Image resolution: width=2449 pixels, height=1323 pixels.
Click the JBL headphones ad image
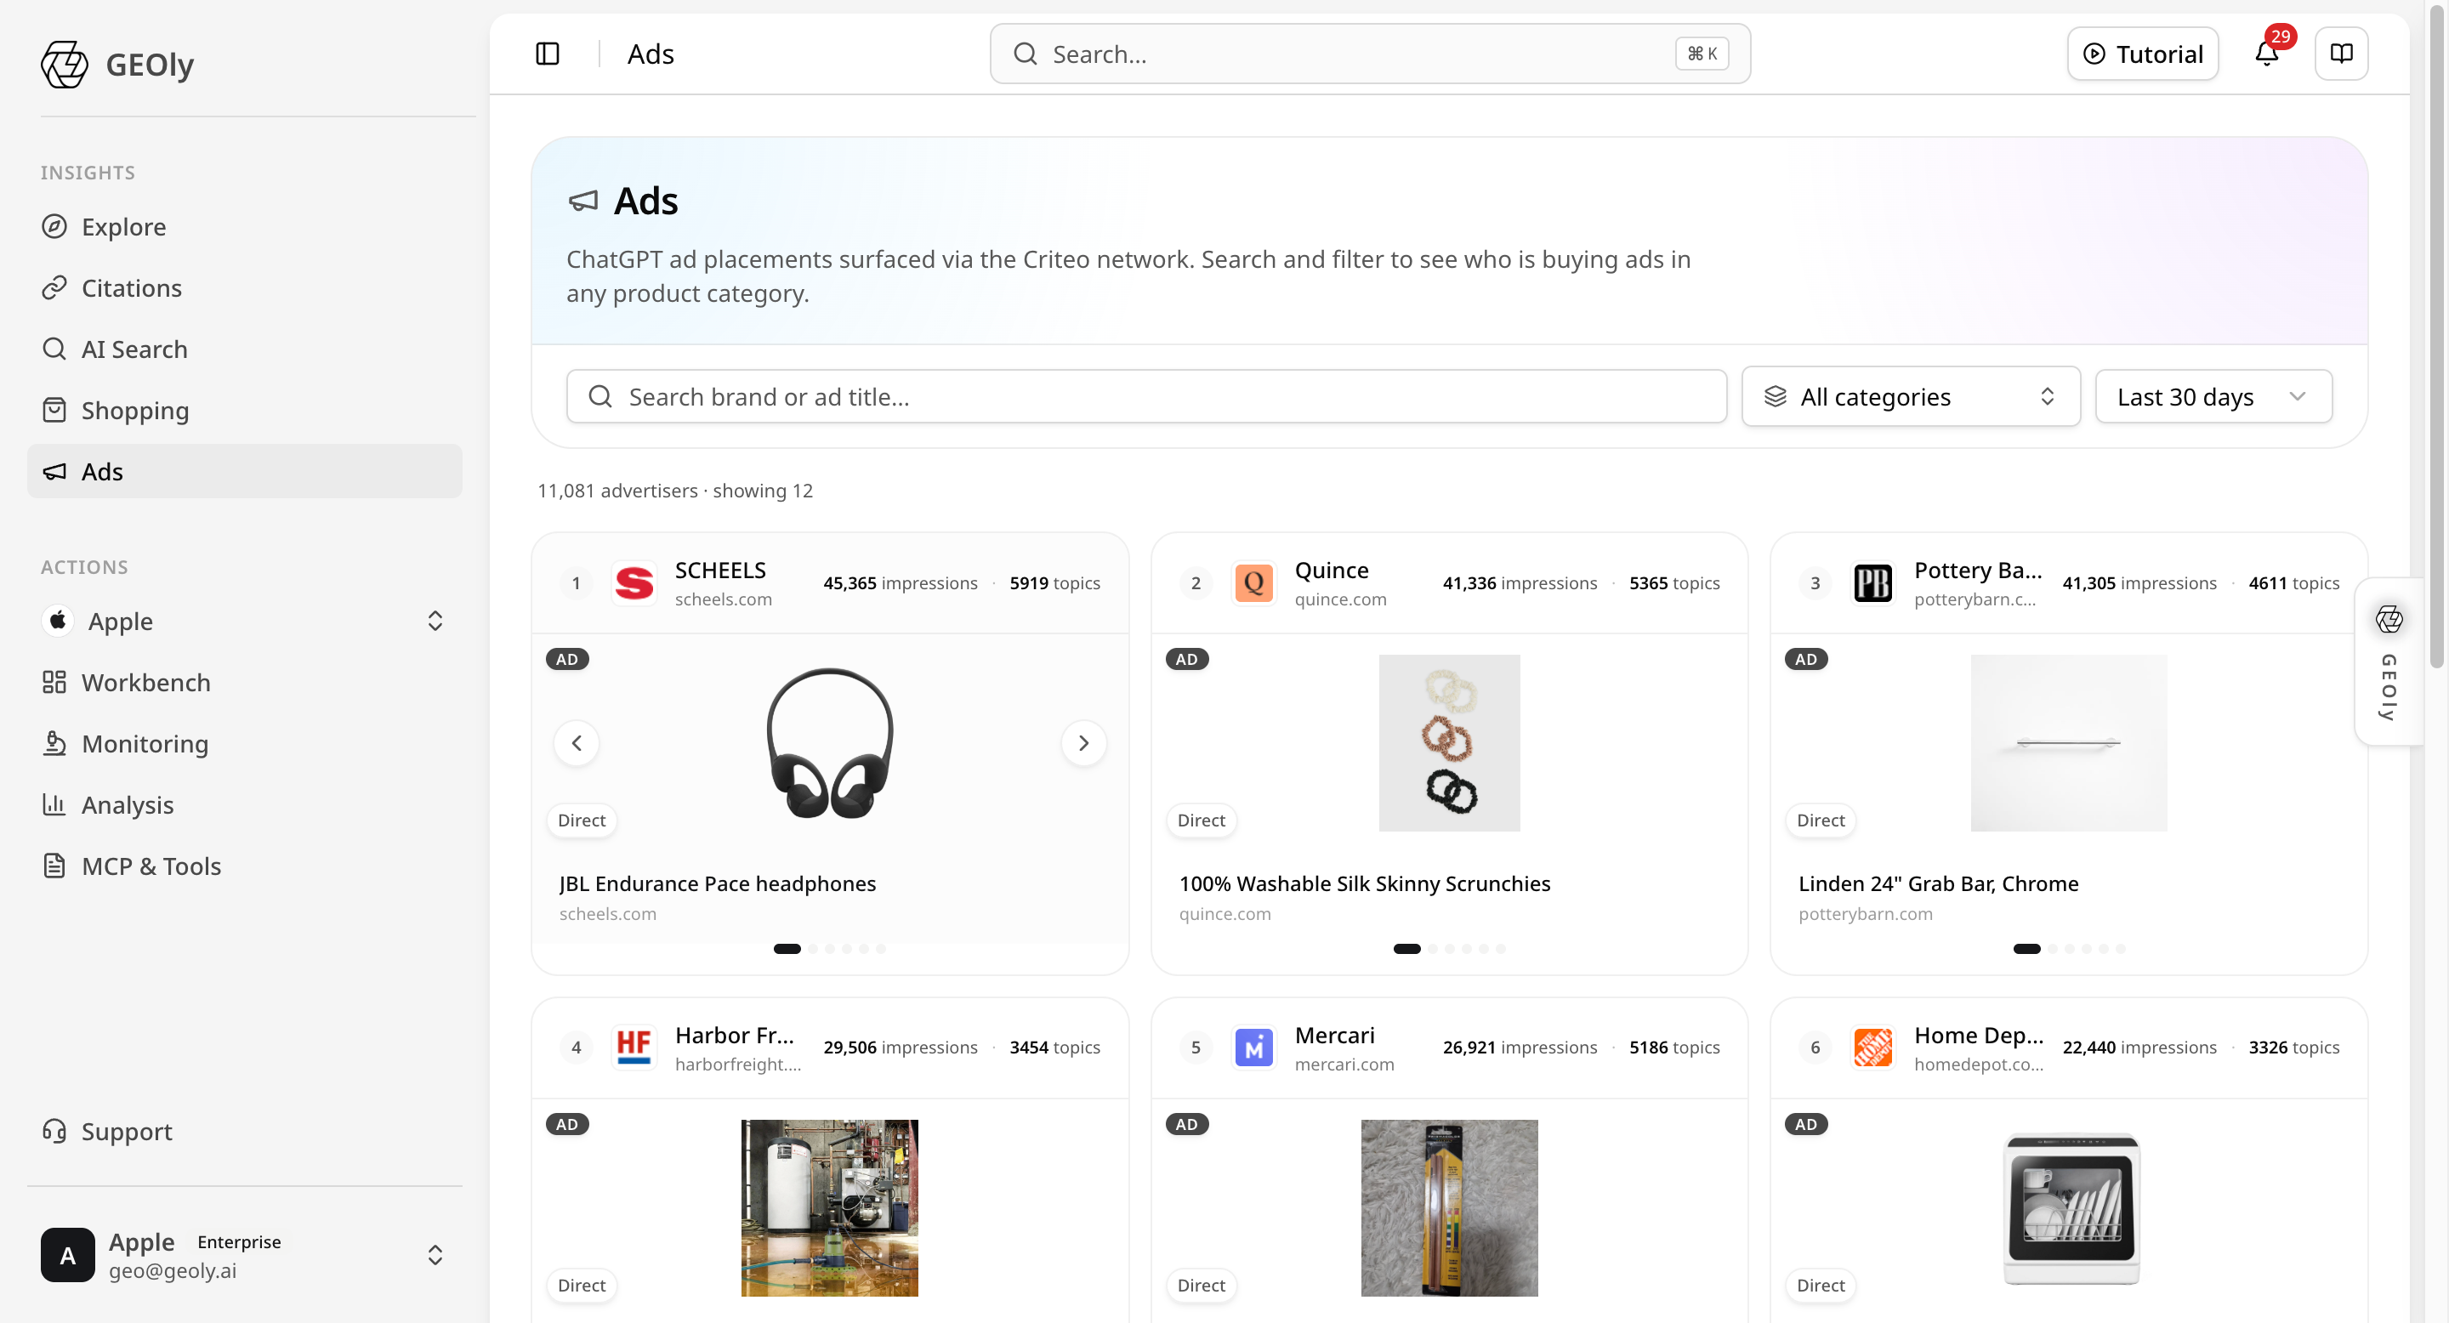830,743
